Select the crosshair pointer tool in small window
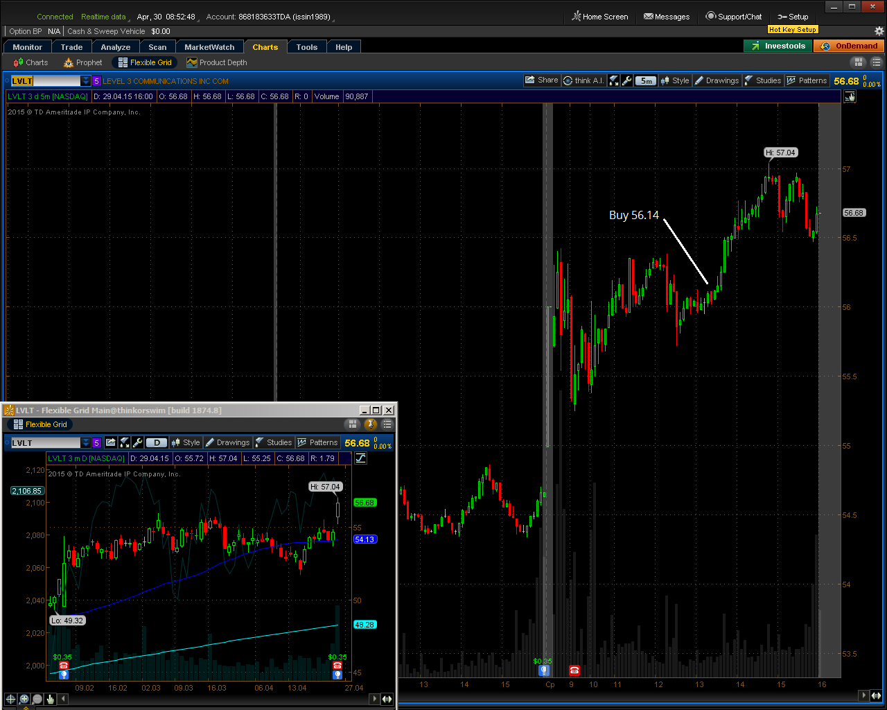The width and height of the screenshot is (887, 710). pyautogui.click(x=11, y=699)
